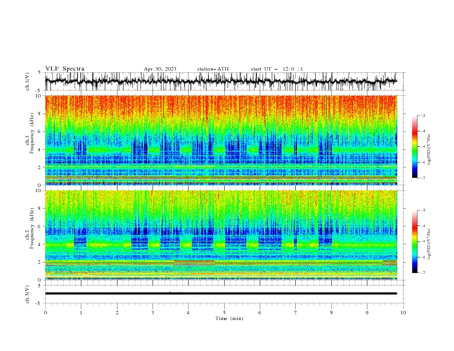Image resolution: width=454 pixels, height=351 pixels.
Task: Click the "-3" label on ch.1 colorbar
Action: coord(423,116)
